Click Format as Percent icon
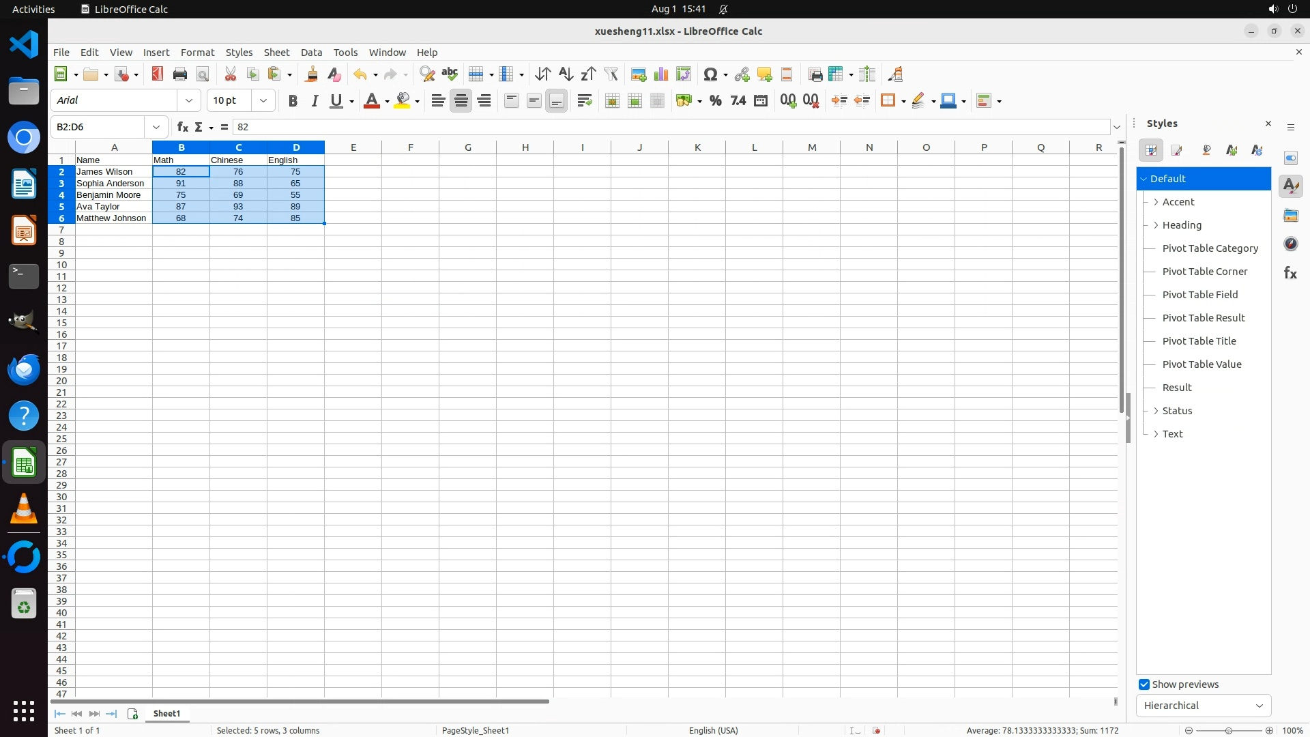 click(x=715, y=101)
